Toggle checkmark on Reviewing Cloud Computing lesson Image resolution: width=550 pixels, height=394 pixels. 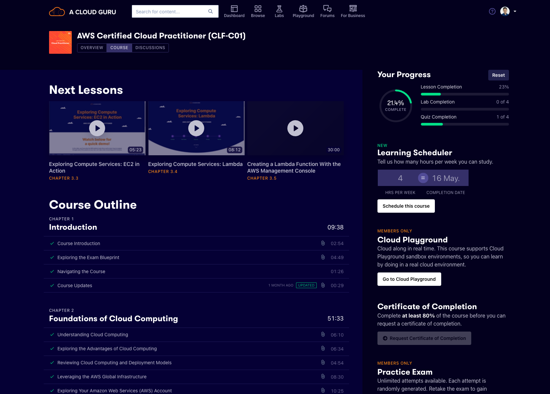click(52, 363)
